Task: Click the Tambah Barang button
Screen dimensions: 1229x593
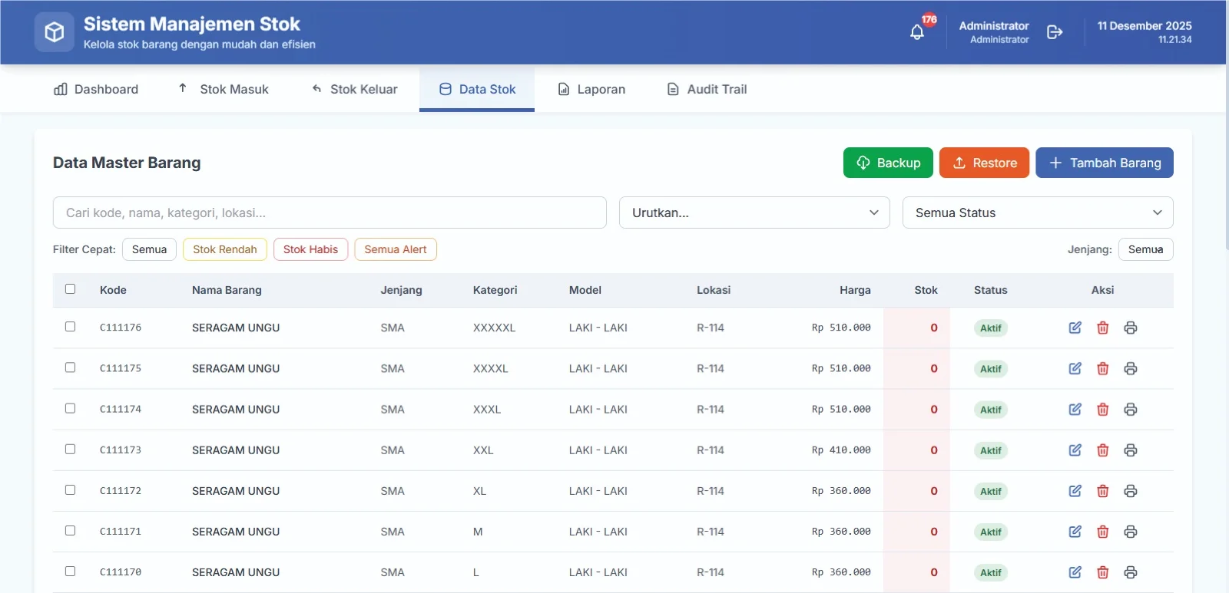Action: click(x=1105, y=163)
